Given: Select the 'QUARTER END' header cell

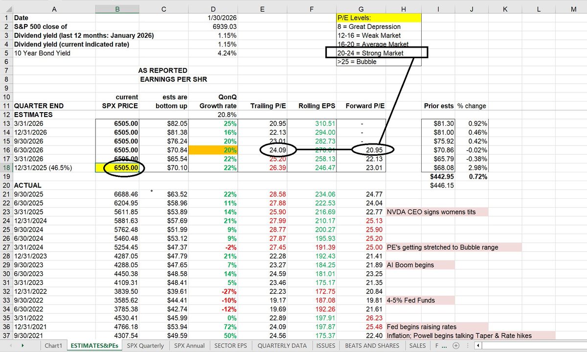Looking at the screenshot, I should 54,106.
